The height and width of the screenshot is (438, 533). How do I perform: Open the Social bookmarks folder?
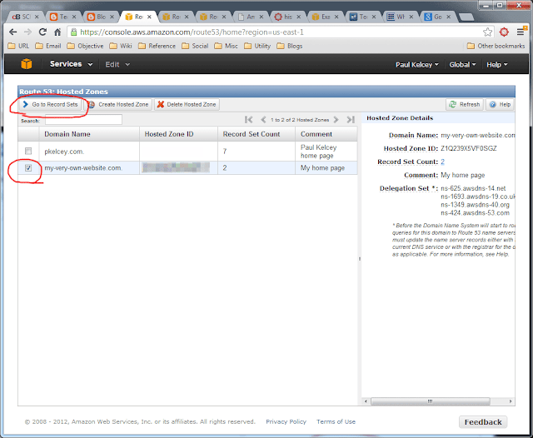click(x=195, y=46)
